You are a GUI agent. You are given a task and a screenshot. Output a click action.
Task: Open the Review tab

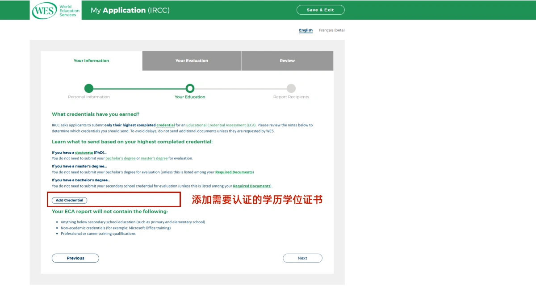point(287,61)
